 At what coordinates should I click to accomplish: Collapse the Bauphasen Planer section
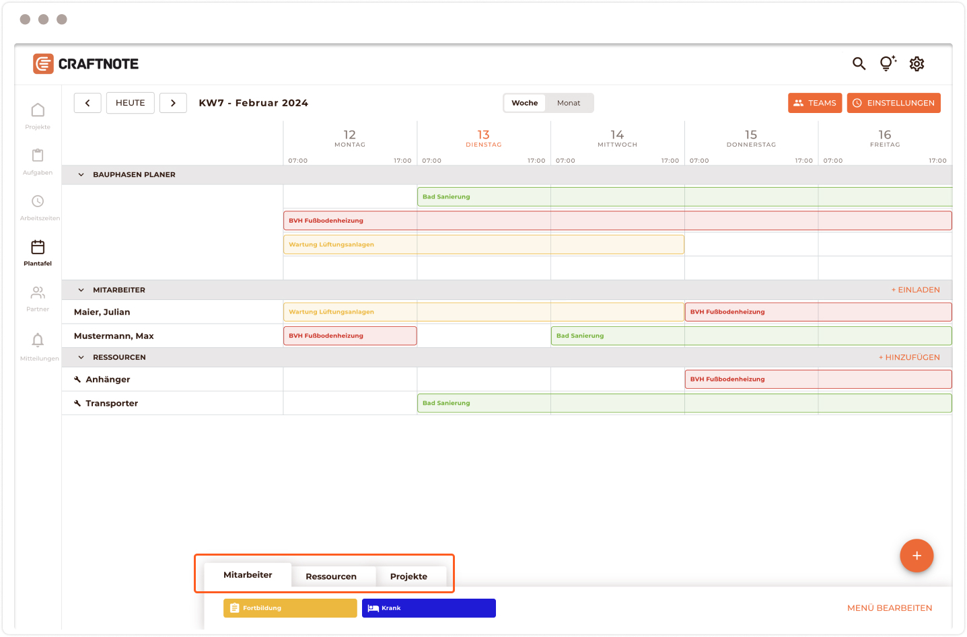click(x=81, y=175)
